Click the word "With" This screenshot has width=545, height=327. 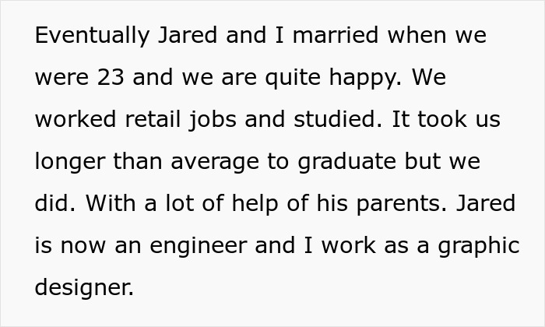(x=111, y=203)
